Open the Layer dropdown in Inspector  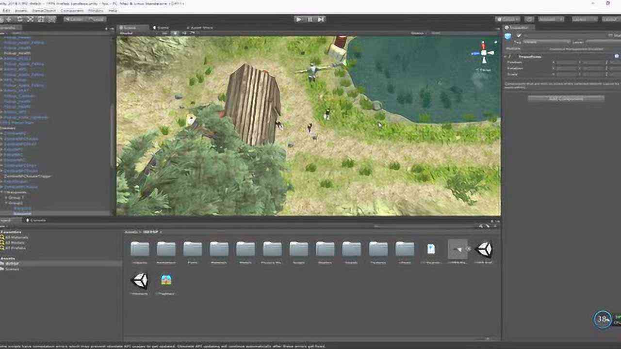coord(604,42)
